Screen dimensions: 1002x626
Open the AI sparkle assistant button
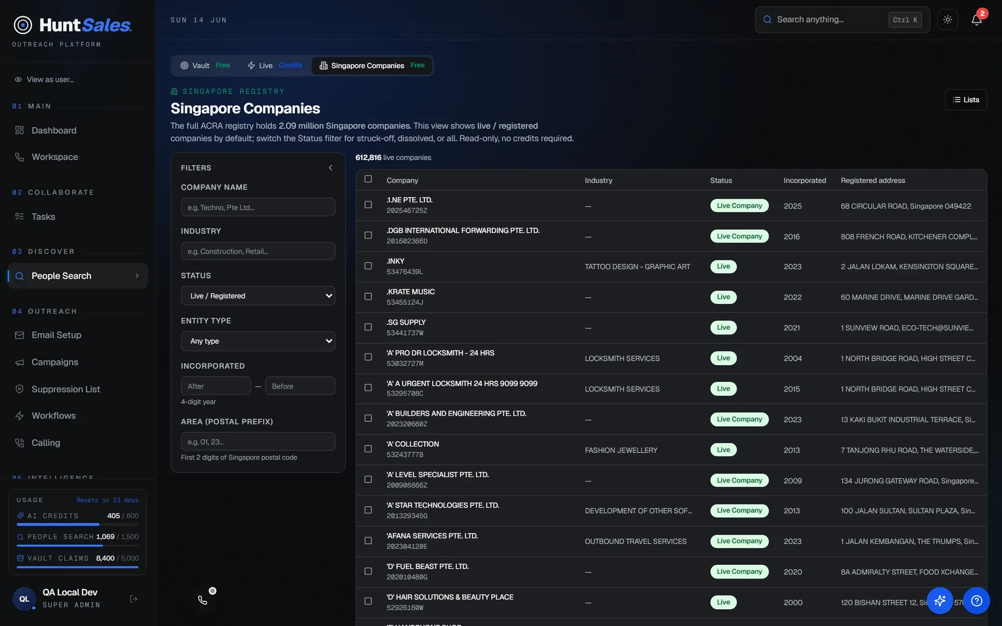tap(940, 601)
